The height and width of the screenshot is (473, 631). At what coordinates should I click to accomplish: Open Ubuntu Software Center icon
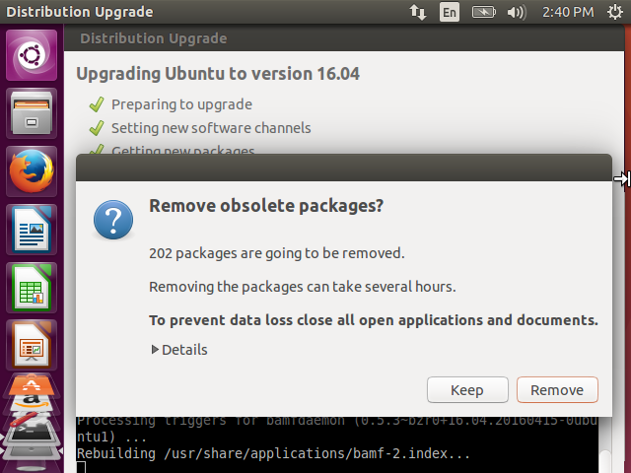32,384
